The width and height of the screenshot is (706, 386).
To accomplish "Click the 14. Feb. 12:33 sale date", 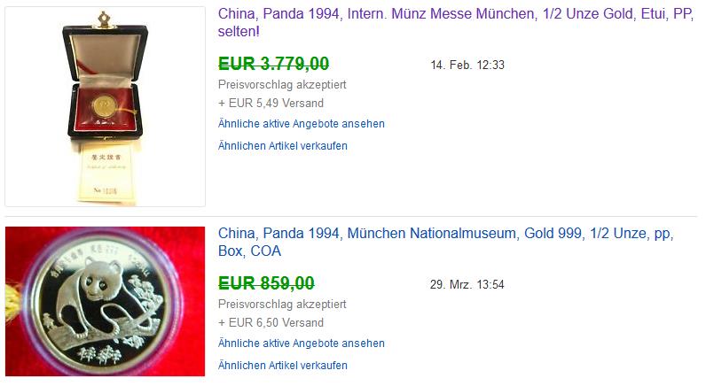I will [467, 66].
